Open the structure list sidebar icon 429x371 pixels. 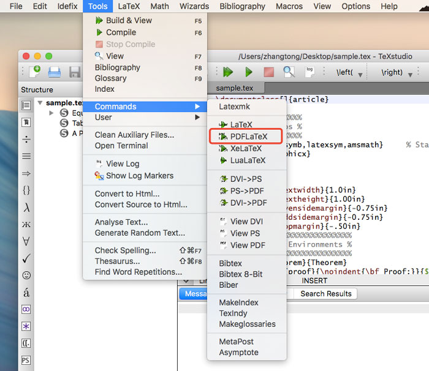tap(26, 105)
